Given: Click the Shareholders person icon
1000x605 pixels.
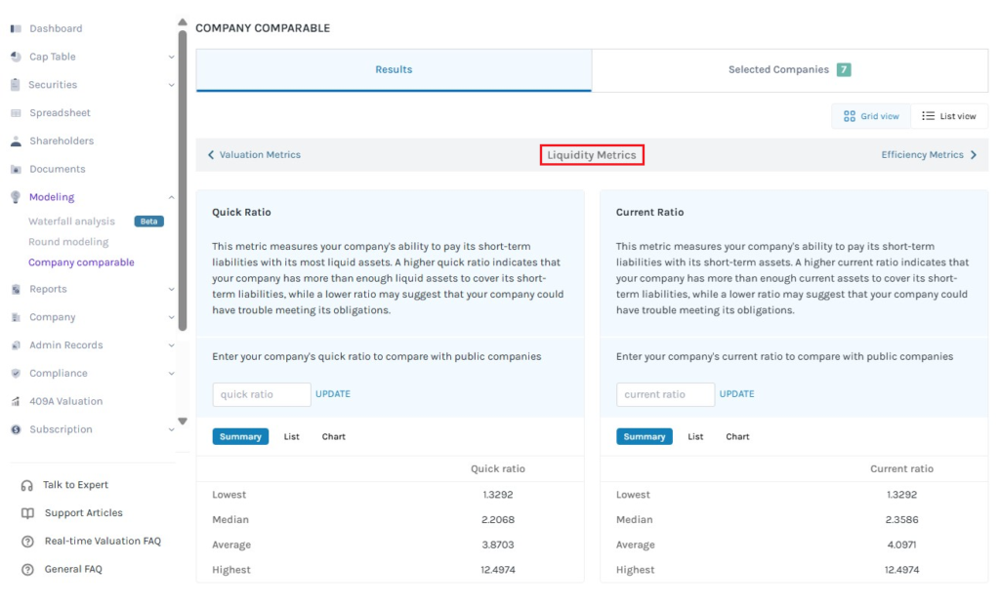Looking at the screenshot, I should (x=16, y=141).
